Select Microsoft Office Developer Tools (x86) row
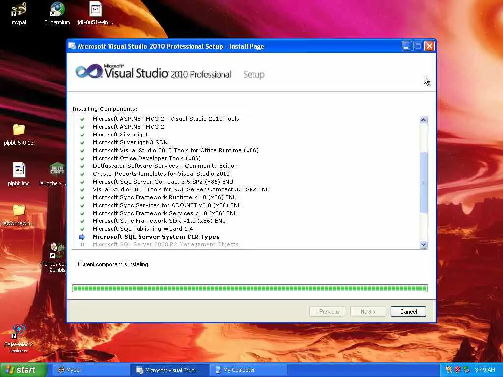The image size is (503, 377). pyautogui.click(x=146, y=159)
